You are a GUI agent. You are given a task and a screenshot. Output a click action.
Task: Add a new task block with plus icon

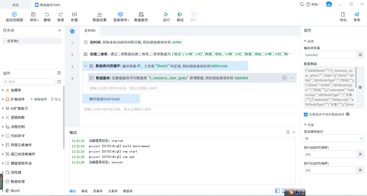(x=60, y=30)
